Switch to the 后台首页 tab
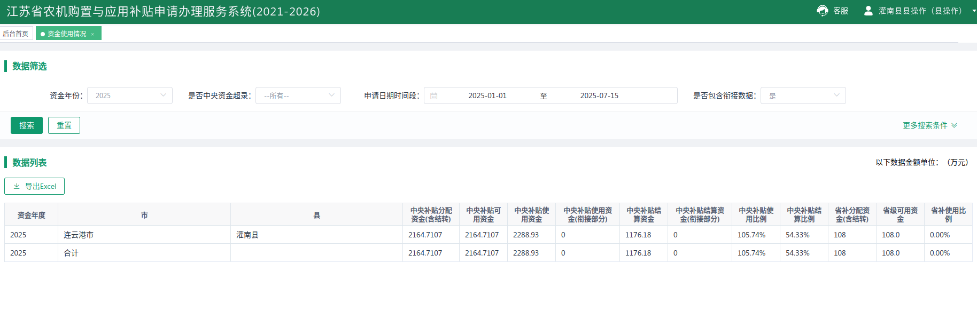 coord(15,34)
